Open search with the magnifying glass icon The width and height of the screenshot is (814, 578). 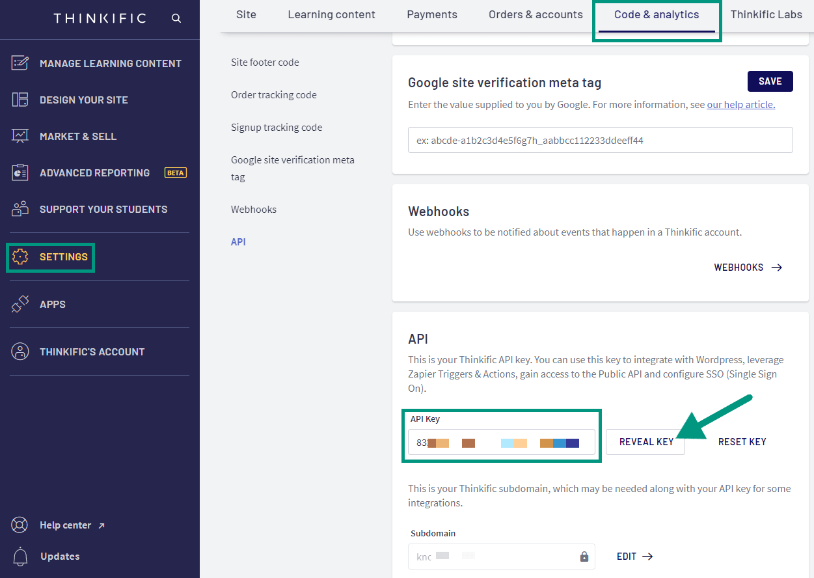(176, 18)
